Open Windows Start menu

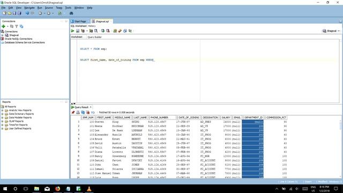coord(5,189)
